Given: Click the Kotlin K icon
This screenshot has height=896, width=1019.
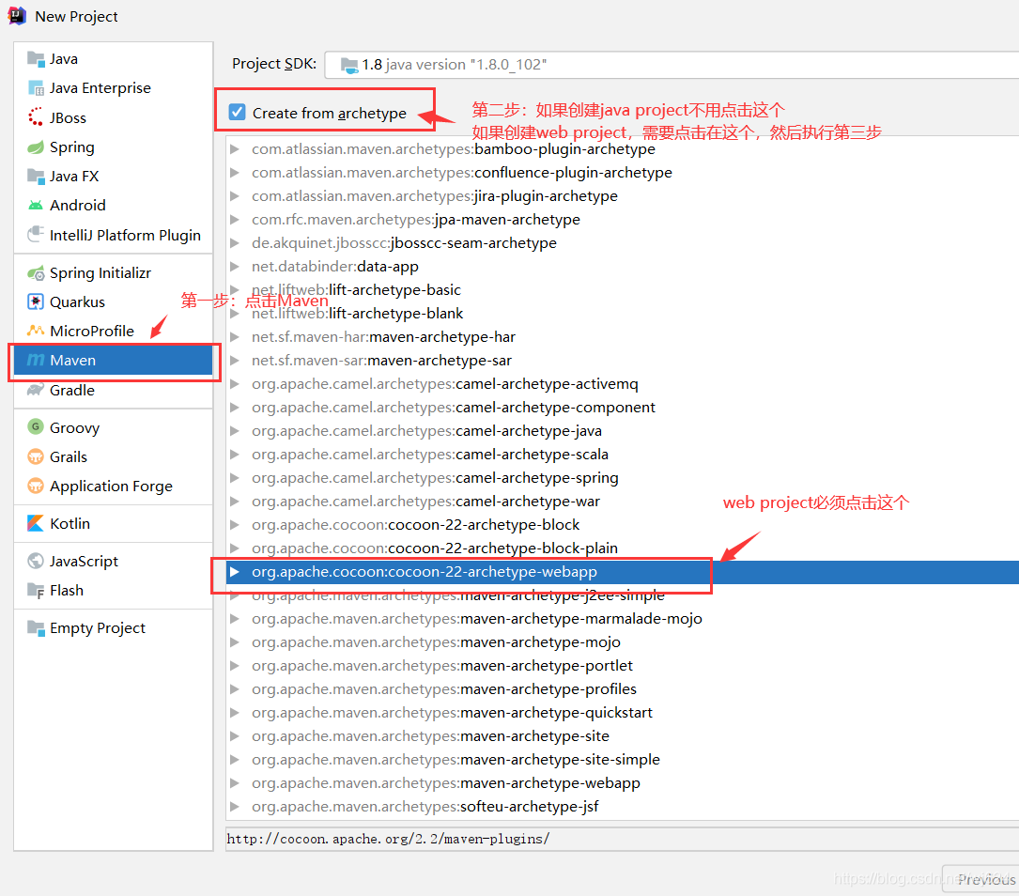Looking at the screenshot, I should point(36,523).
